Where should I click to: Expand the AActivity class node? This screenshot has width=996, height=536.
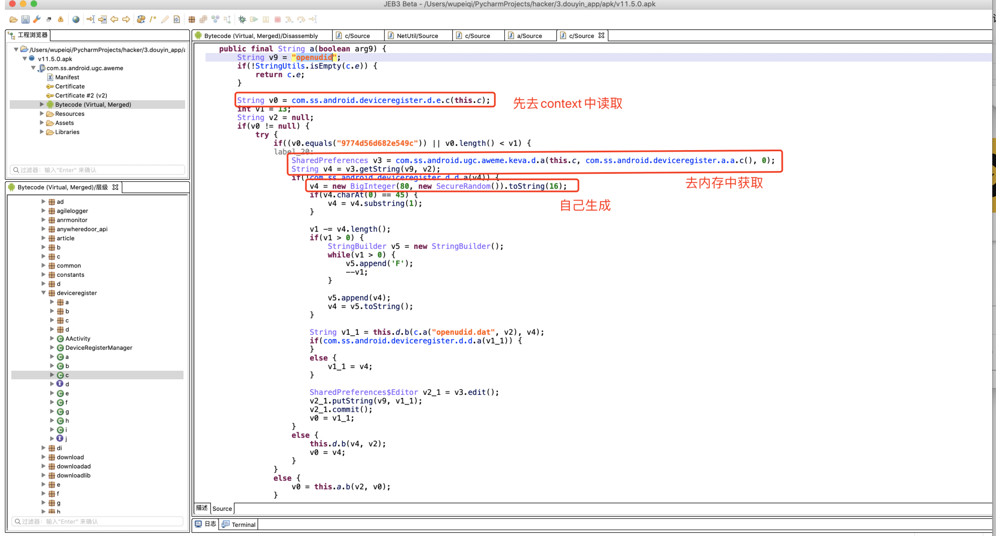52,338
